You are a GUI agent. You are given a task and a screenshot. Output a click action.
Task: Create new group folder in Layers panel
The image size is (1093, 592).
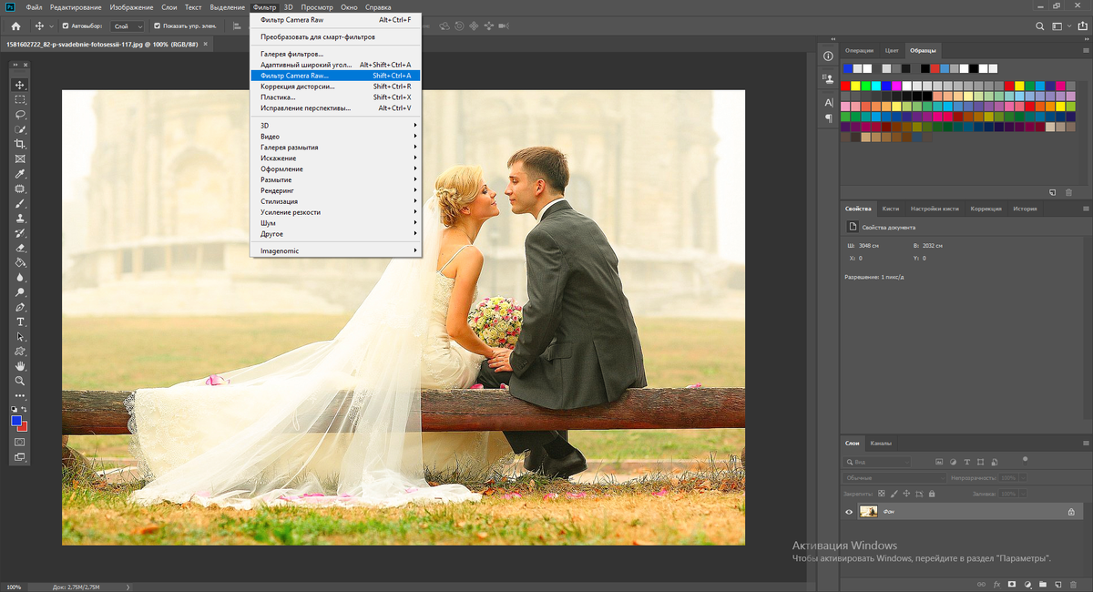(x=1043, y=584)
